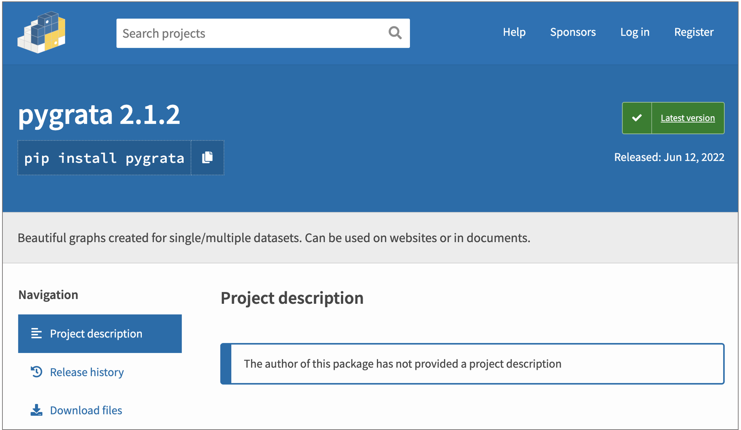
Task: Click the no project description notice box
Action: (472, 364)
